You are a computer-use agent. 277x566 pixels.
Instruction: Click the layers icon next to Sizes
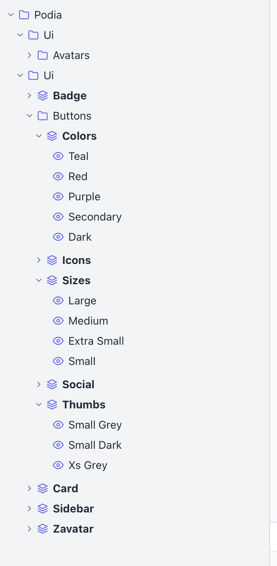coord(52,280)
